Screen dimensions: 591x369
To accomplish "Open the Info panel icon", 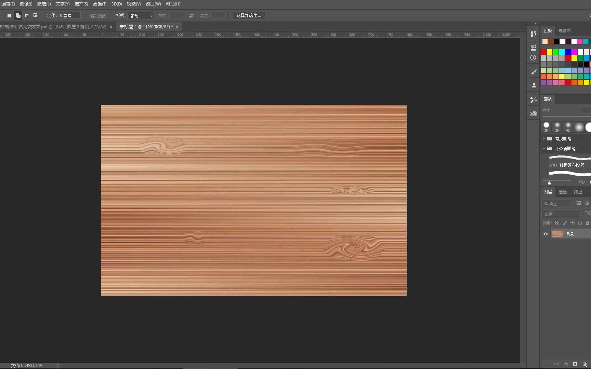I will point(533,58).
